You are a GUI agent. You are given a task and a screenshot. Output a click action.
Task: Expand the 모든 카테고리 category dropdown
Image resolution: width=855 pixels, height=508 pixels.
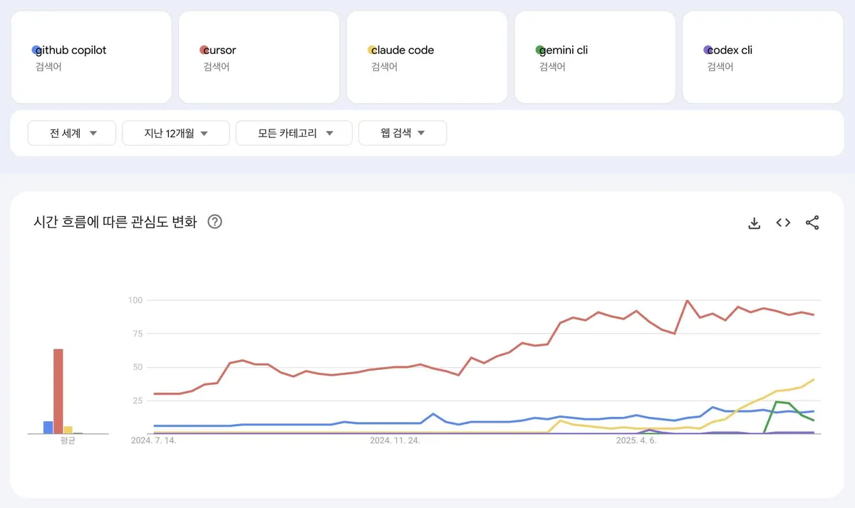tap(294, 133)
